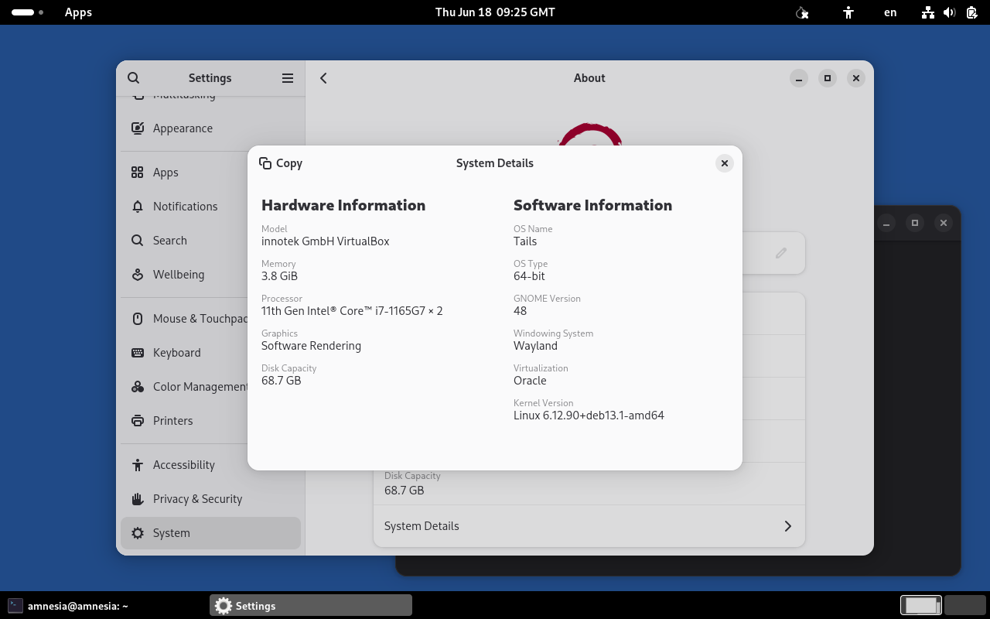Click the 'Tails' OS name value
This screenshot has height=619, width=990.
pos(525,241)
